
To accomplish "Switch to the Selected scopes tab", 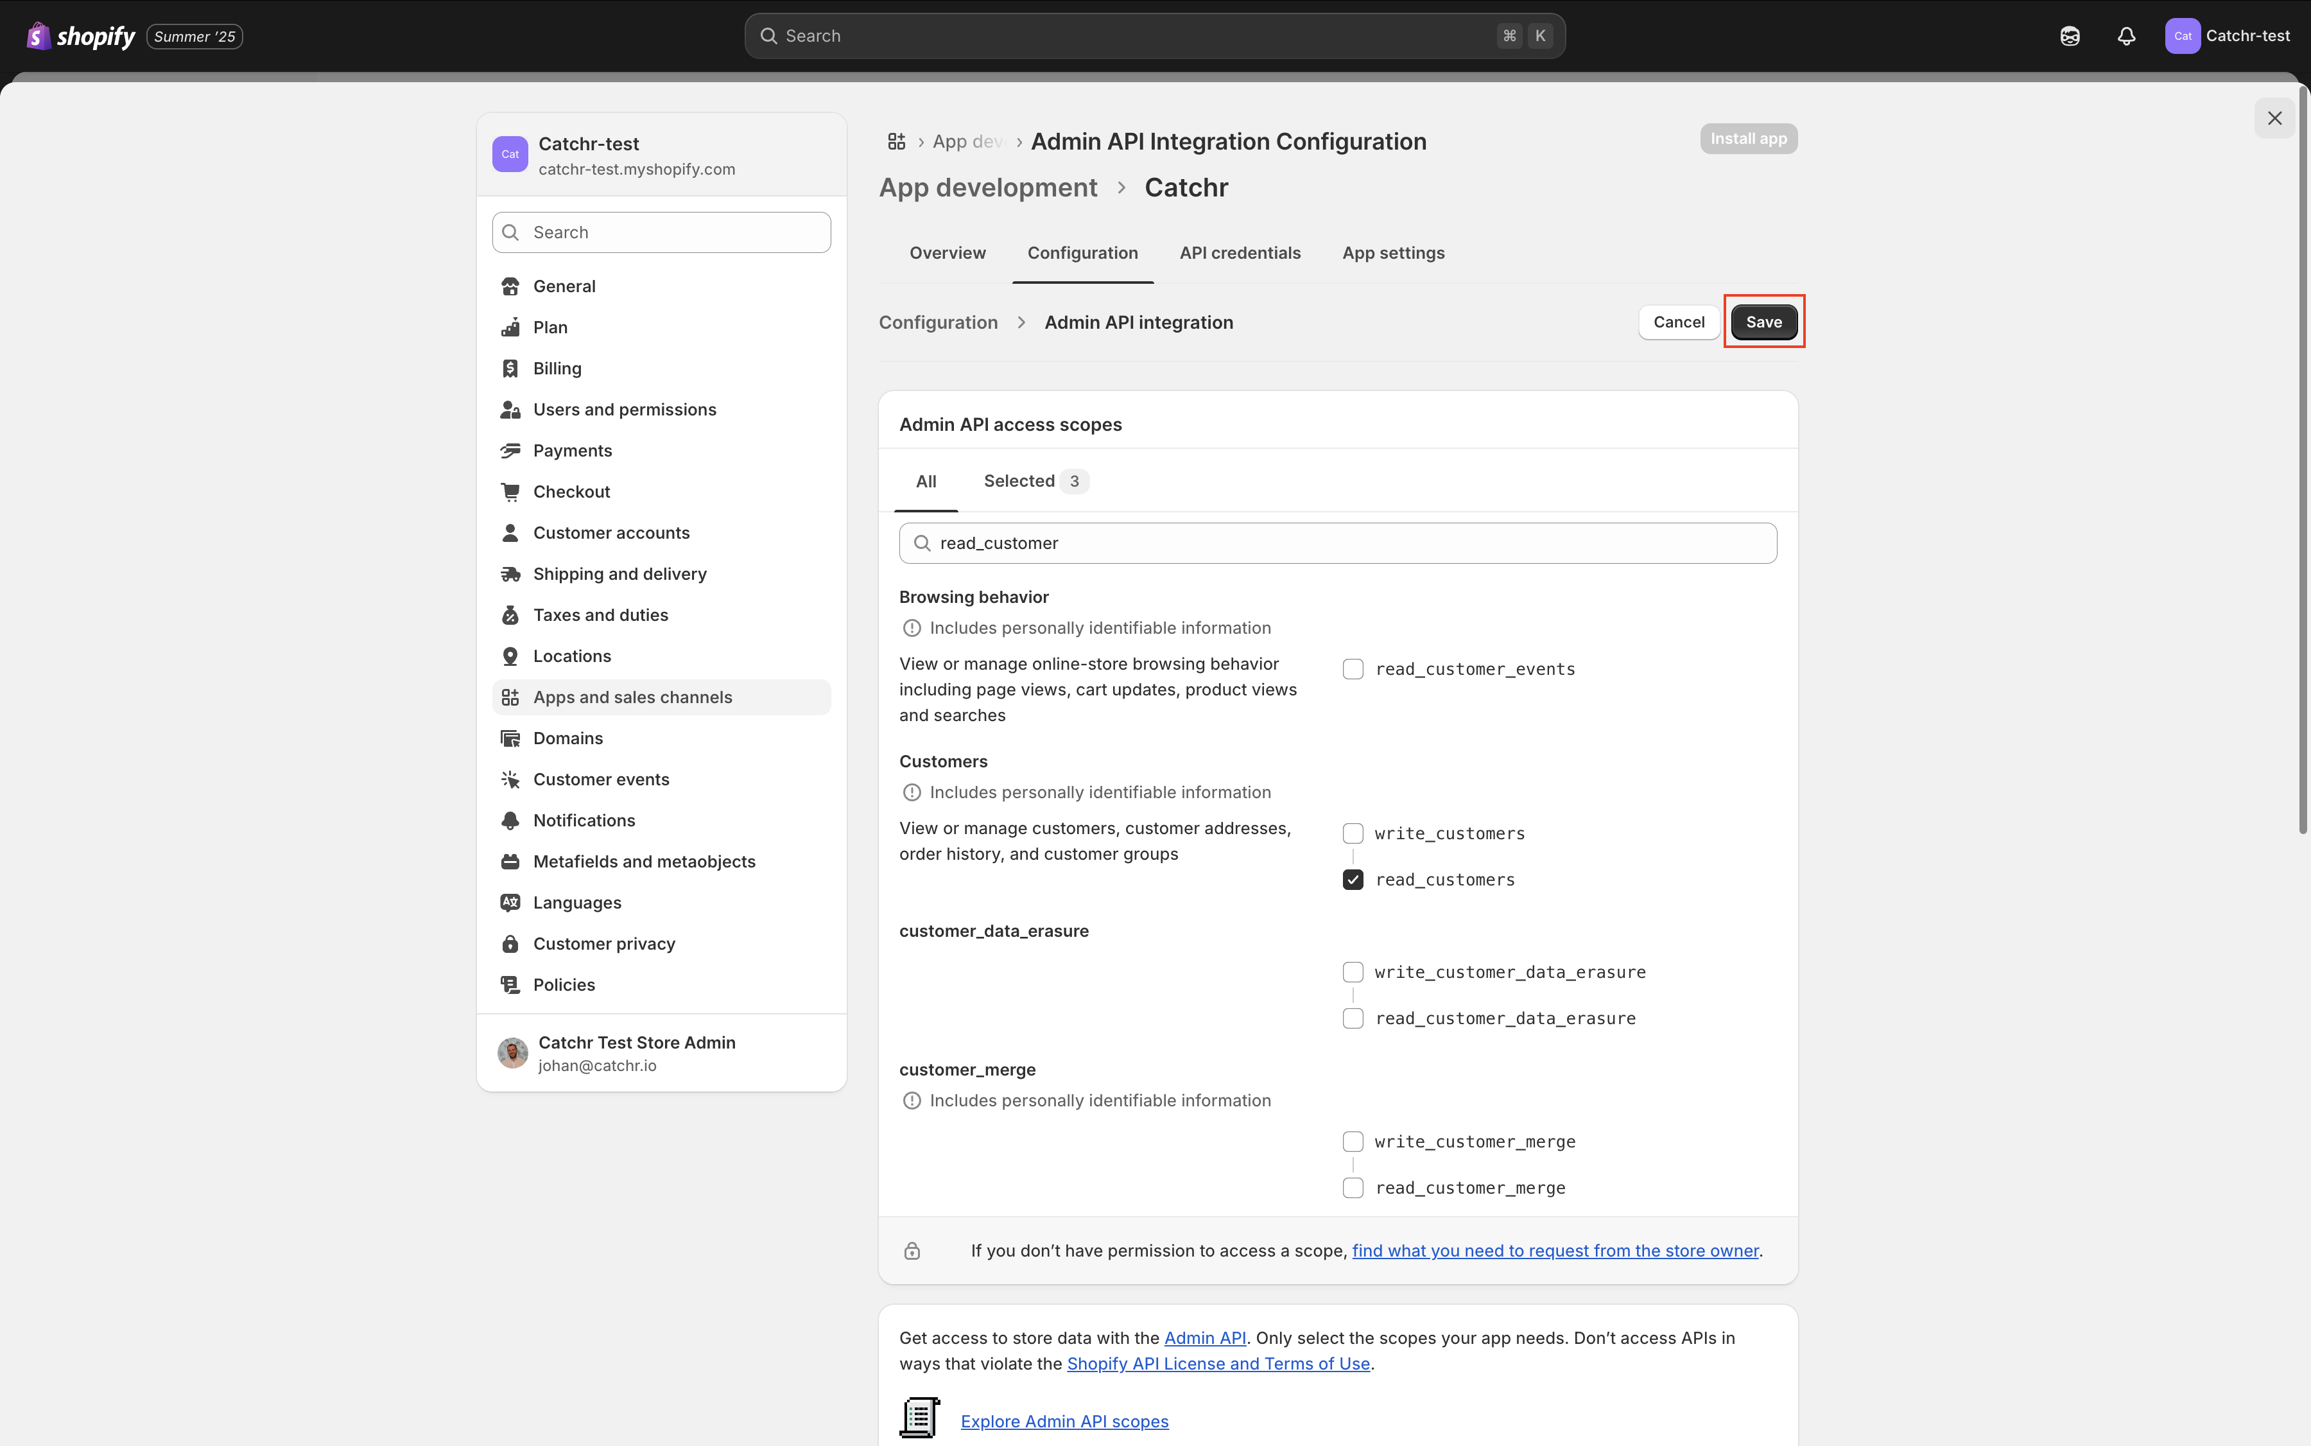I will [1037, 481].
